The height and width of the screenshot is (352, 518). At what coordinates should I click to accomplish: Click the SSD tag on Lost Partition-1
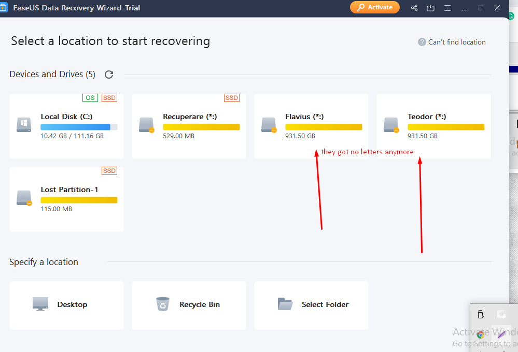109,170
